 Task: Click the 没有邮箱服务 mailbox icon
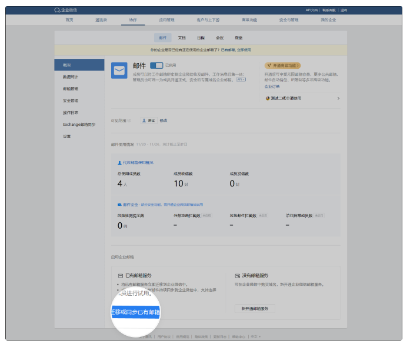[237, 275]
